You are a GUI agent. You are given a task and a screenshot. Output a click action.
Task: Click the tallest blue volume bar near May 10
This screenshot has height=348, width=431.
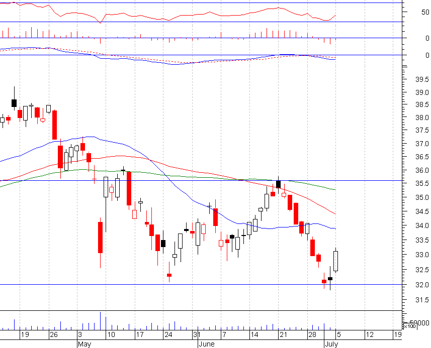point(100,321)
